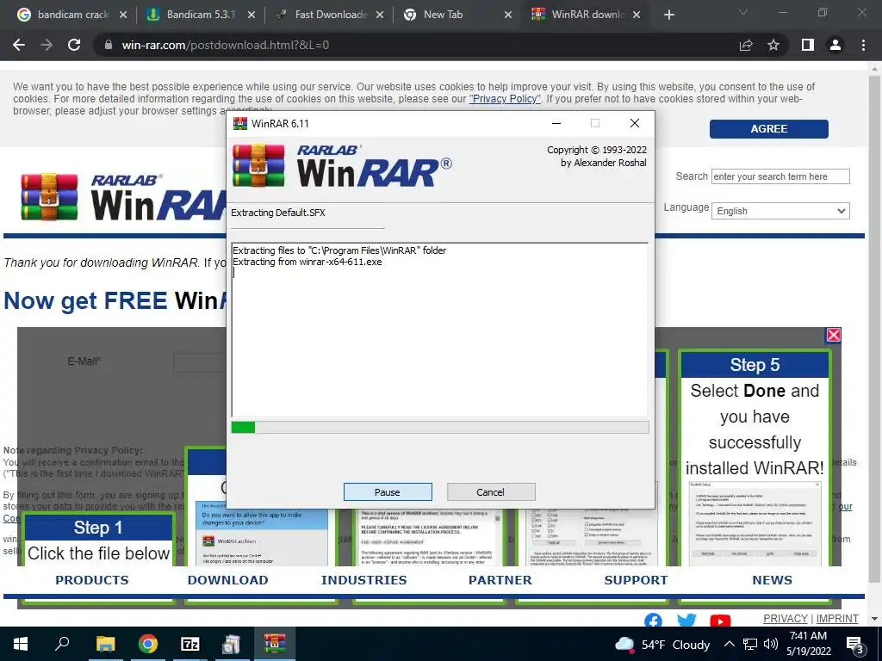Minimize the WinRAR 6.11 dialog
The width and height of the screenshot is (882, 661).
click(556, 123)
